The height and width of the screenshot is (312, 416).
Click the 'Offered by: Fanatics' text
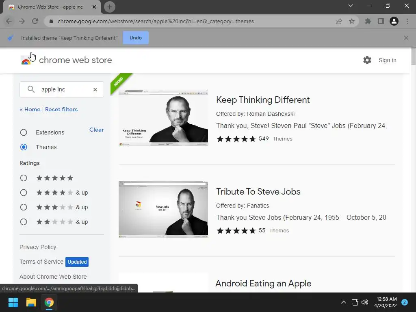point(243,206)
